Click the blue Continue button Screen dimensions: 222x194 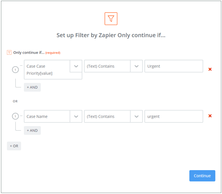[202, 176]
